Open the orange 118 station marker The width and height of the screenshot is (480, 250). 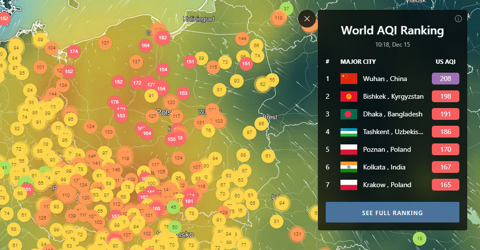click(x=279, y=18)
